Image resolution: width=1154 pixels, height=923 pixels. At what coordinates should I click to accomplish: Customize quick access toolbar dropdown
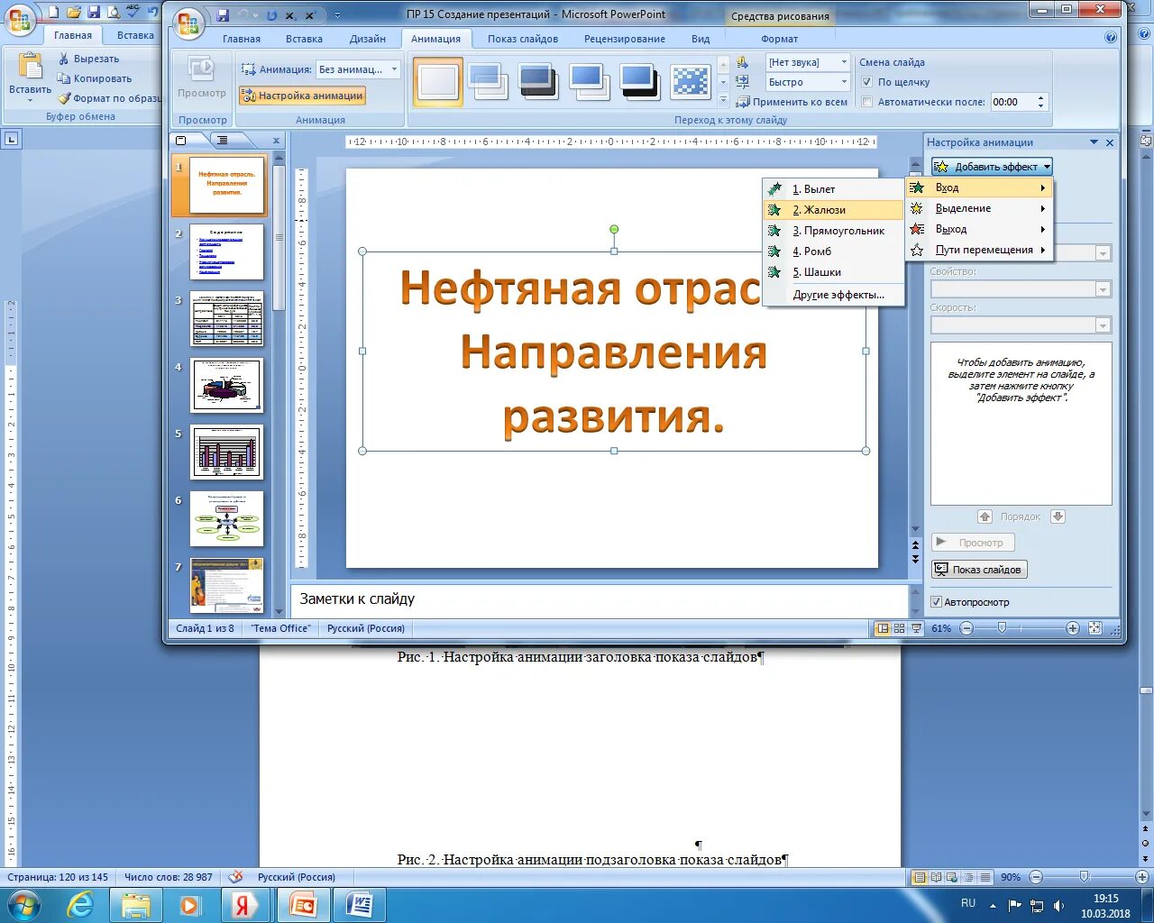point(337,15)
